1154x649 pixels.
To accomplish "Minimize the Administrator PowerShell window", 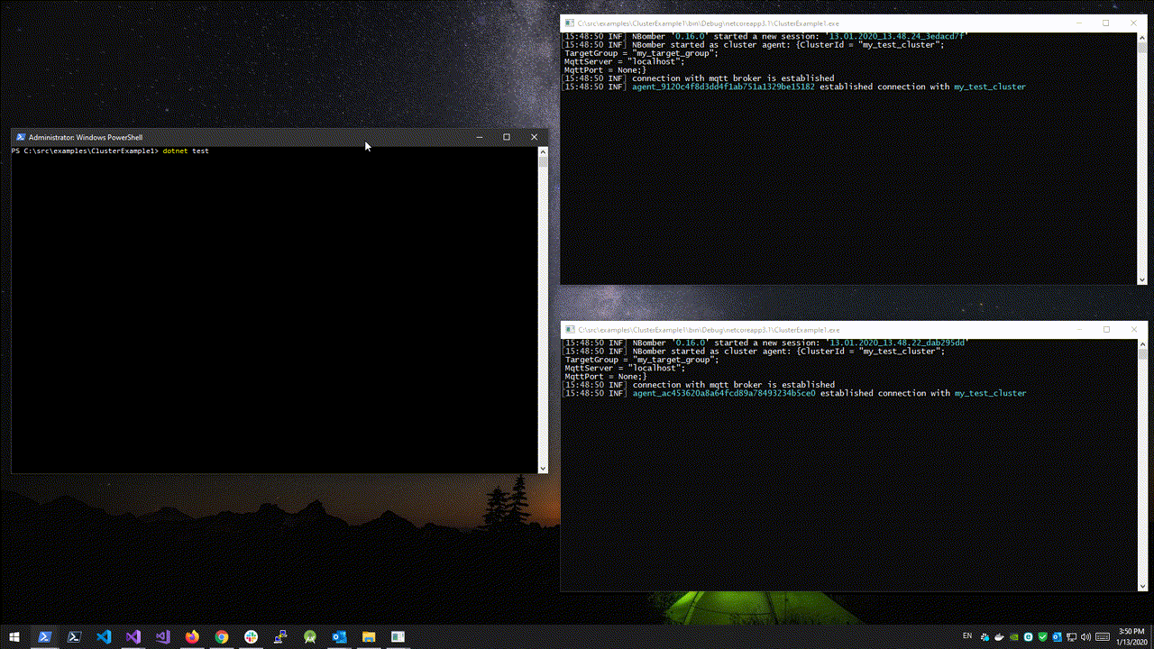I will pyautogui.click(x=479, y=137).
